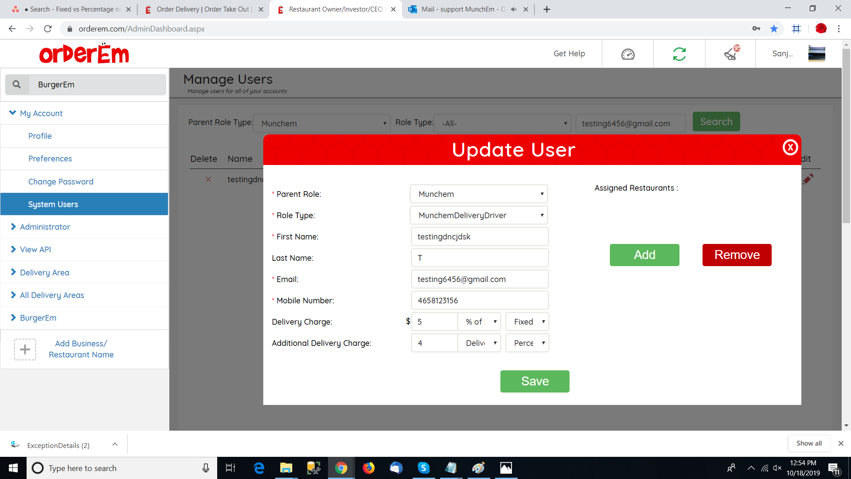Click the dashboard speedometer icon

pos(628,54)
